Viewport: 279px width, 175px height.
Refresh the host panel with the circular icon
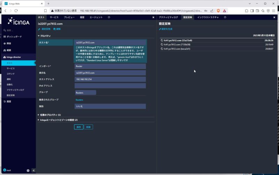point(109,17)
